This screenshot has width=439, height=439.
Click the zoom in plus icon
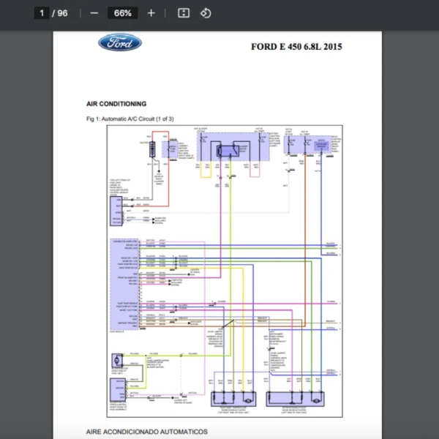pyautogui.click(x=151, y=13)
